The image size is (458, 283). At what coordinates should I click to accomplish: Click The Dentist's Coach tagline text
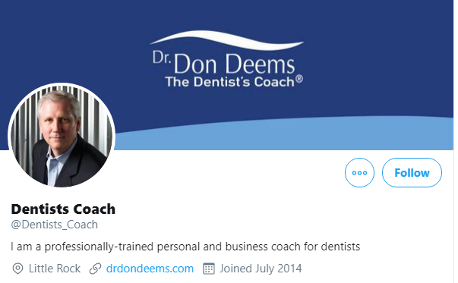[x=229, y=82]
